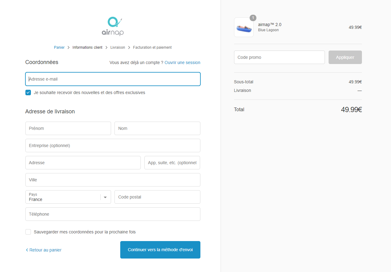Select the Informations client breadcrumb

click(x=88, y=47)
